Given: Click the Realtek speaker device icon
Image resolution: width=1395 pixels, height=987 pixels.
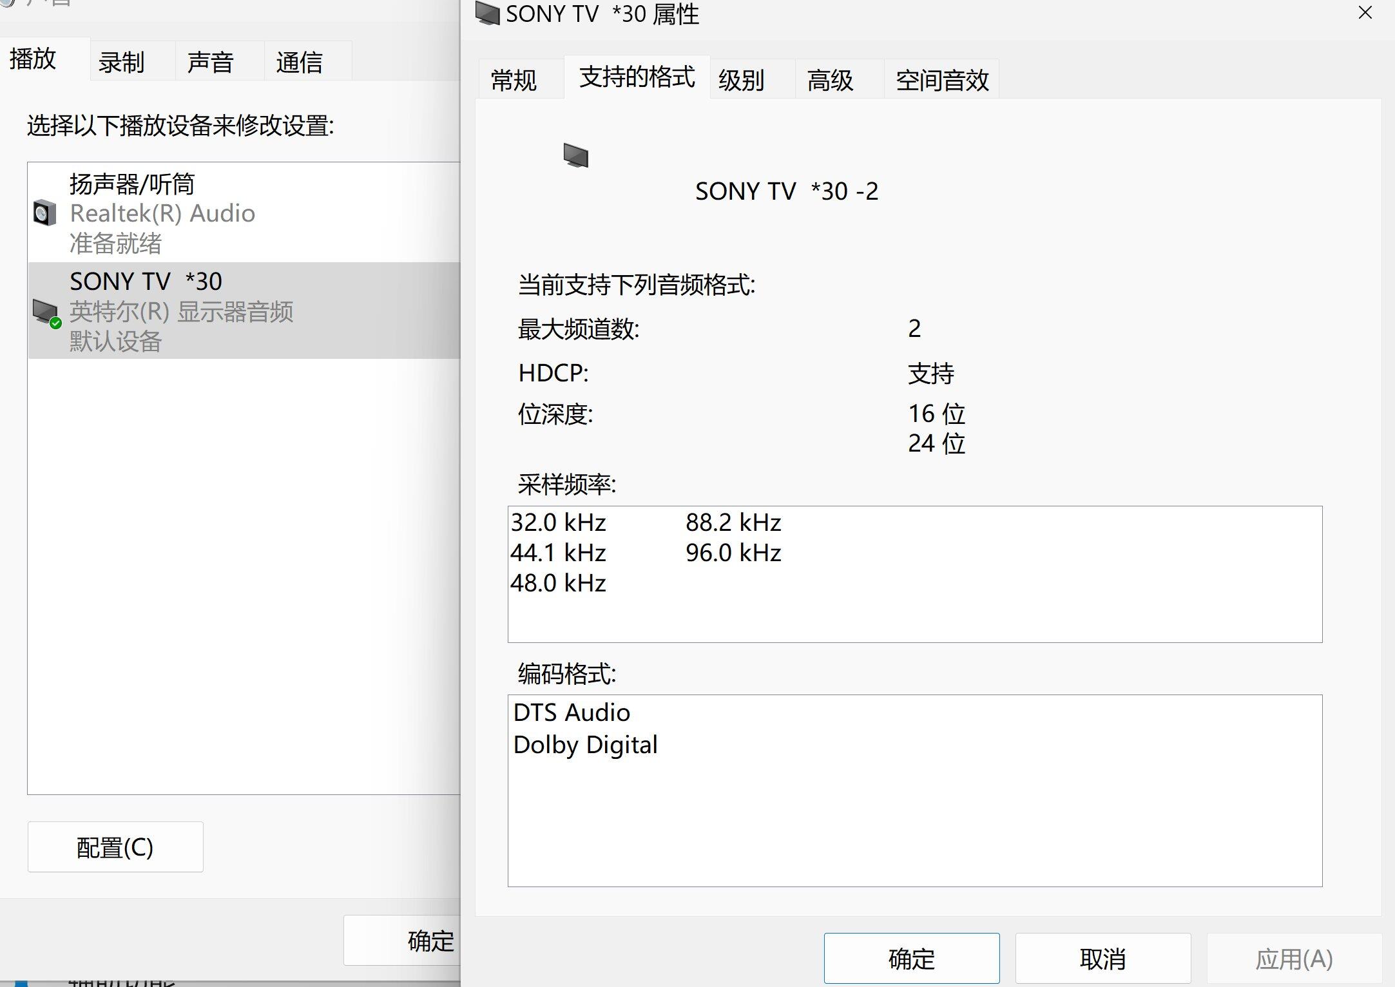Looking at the screenshot, I should point(44,213).
